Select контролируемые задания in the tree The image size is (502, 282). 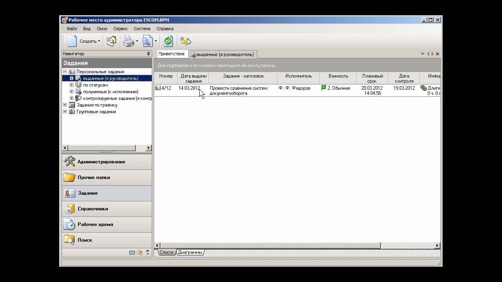pos(117,98)
